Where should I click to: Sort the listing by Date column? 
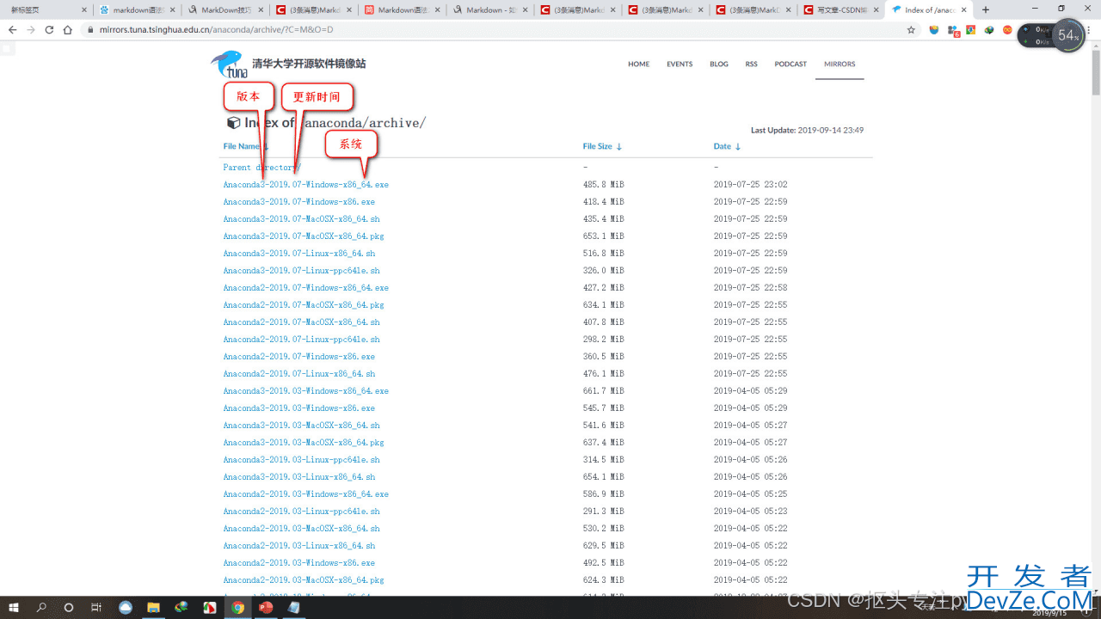tap(727, 146)
